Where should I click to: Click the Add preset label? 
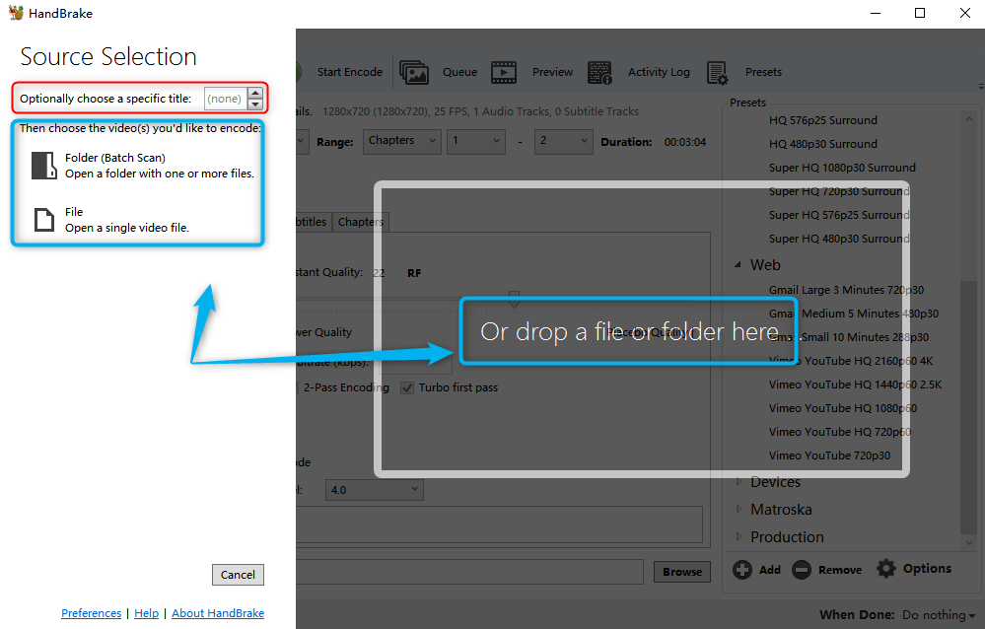(x=769, y=570)
